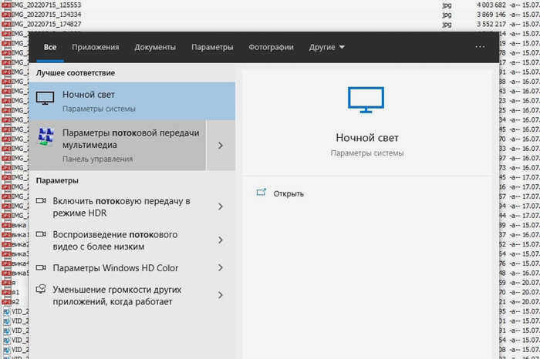
Task: Click the display icon beside Включить потоковую передачу
Action: tap(41, 200)
